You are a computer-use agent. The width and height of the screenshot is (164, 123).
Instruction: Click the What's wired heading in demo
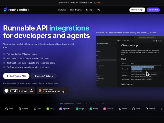coord(127,84)
